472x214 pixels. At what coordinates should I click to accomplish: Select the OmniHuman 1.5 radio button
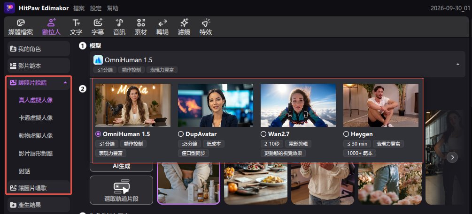[98, 134]
